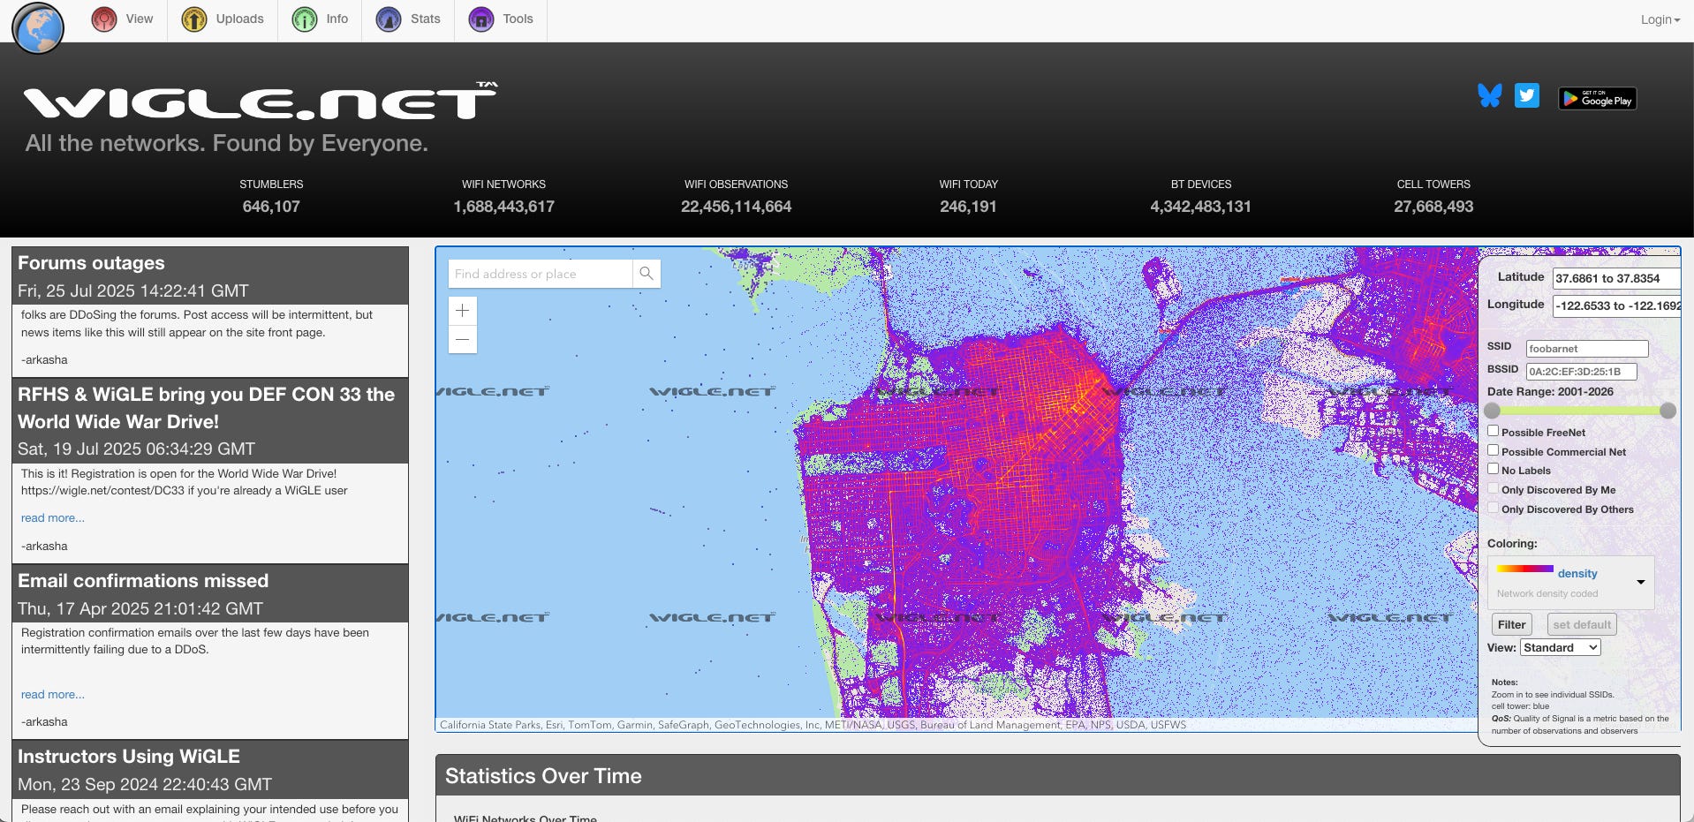1694x822 pixels.
Task: Check Only Discovered By Me
Action: pyautogui.click(x=1494, y=488)
